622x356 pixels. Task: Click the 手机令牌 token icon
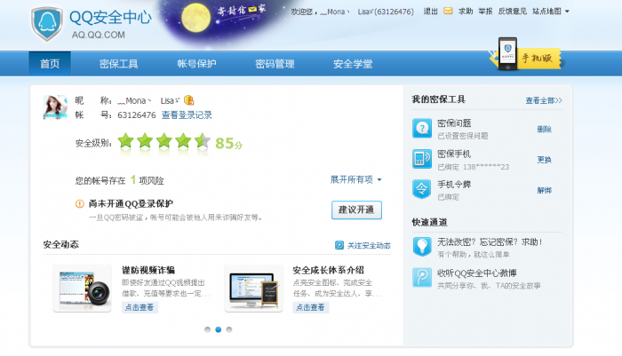[x=422, y=189]
